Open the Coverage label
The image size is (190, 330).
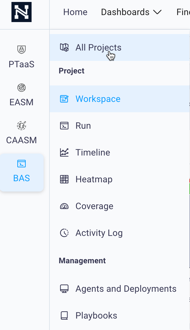pyautogui.click(x=94, y=206)
